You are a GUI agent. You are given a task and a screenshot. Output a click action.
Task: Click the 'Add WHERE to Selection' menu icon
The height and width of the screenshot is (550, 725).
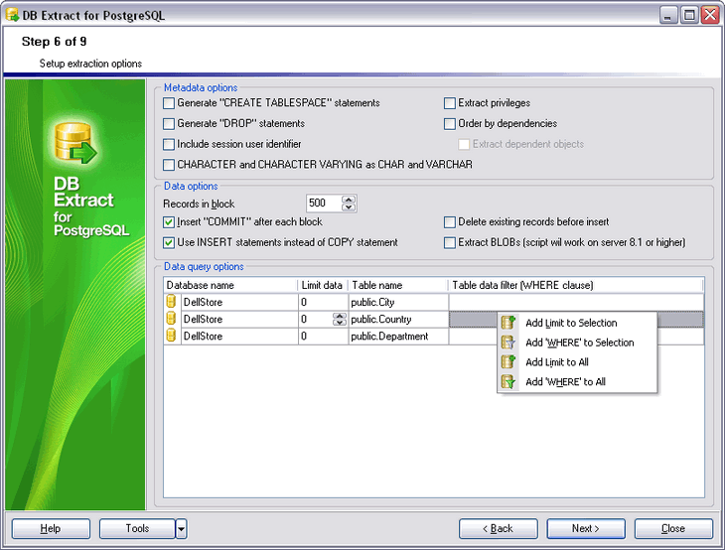[x=509, y=343]
